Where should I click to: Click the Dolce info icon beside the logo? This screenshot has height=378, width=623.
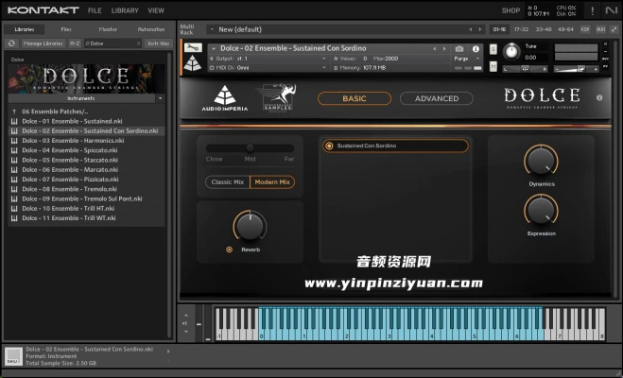coord(599,97)
